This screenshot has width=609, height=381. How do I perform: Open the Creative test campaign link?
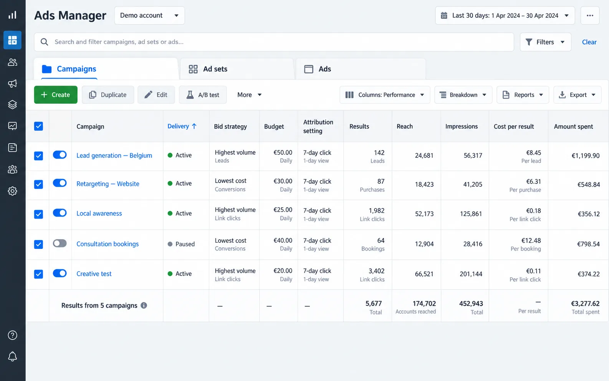click(94, 274)
